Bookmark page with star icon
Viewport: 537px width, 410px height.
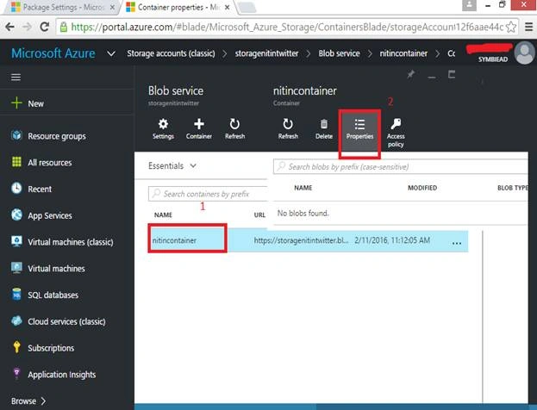tap(511, 27)
